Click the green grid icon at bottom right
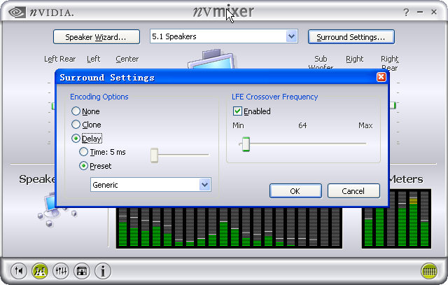The width and height of the screenshot is (448, 285). coord(429,270)
